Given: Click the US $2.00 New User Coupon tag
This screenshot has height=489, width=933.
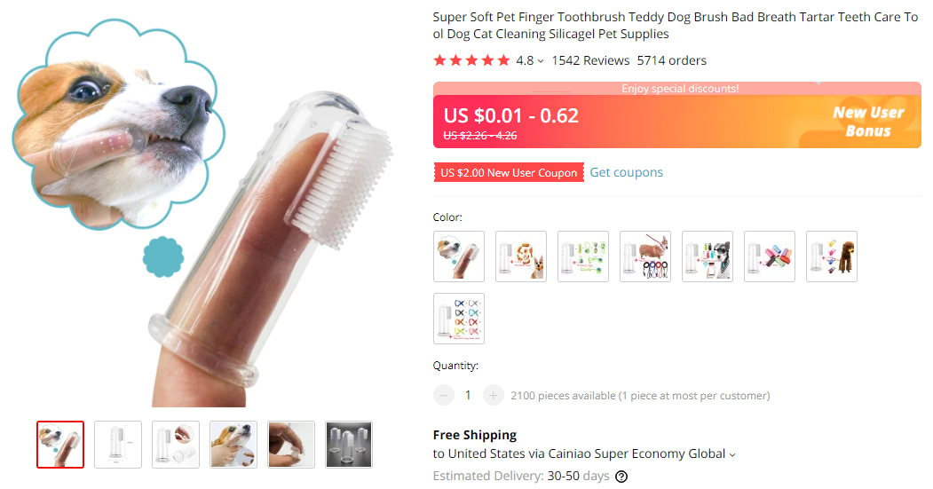Looking at the screenshot, I should pyautogui.click(x=508, y=172).
